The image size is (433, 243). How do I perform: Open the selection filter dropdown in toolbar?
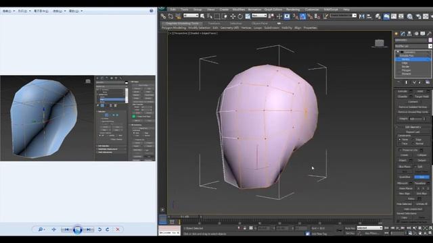click(191, 16)
